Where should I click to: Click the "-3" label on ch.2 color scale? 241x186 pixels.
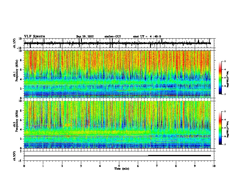pos(225,112)
